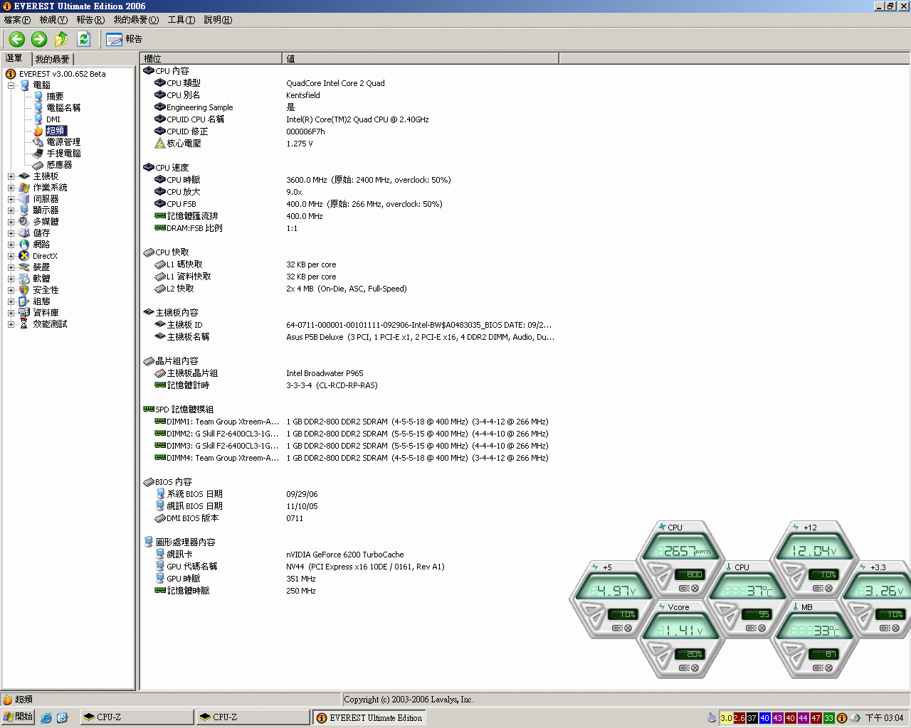911x728 pixels.
Task: Open the 感應器 sensor chip icon
Action: coord(38,165)
